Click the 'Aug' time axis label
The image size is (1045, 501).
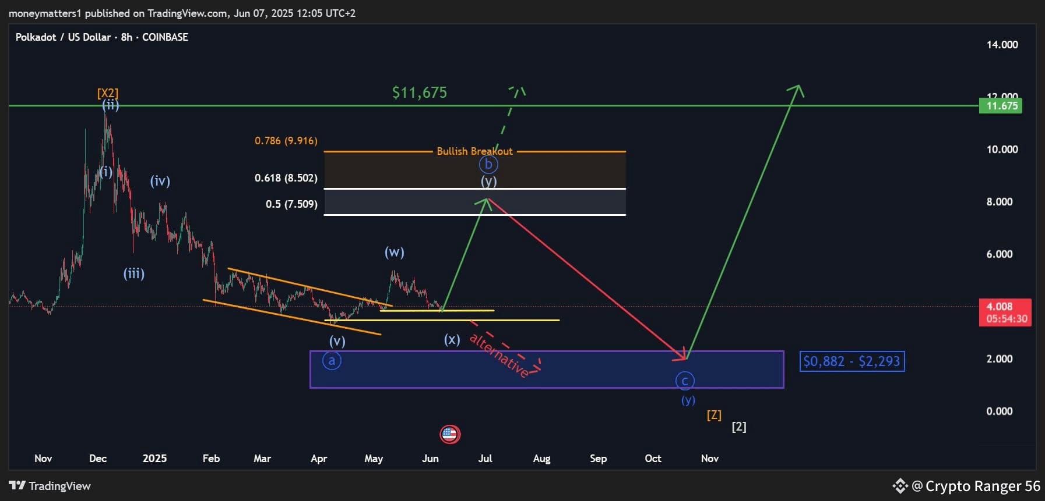[541, 459]
